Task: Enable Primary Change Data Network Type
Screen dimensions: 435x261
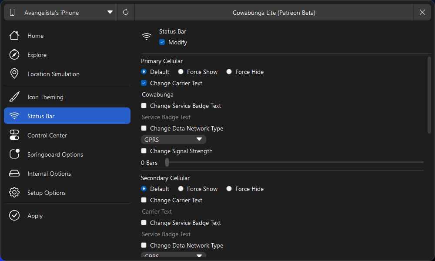Action: pos(144,128)
